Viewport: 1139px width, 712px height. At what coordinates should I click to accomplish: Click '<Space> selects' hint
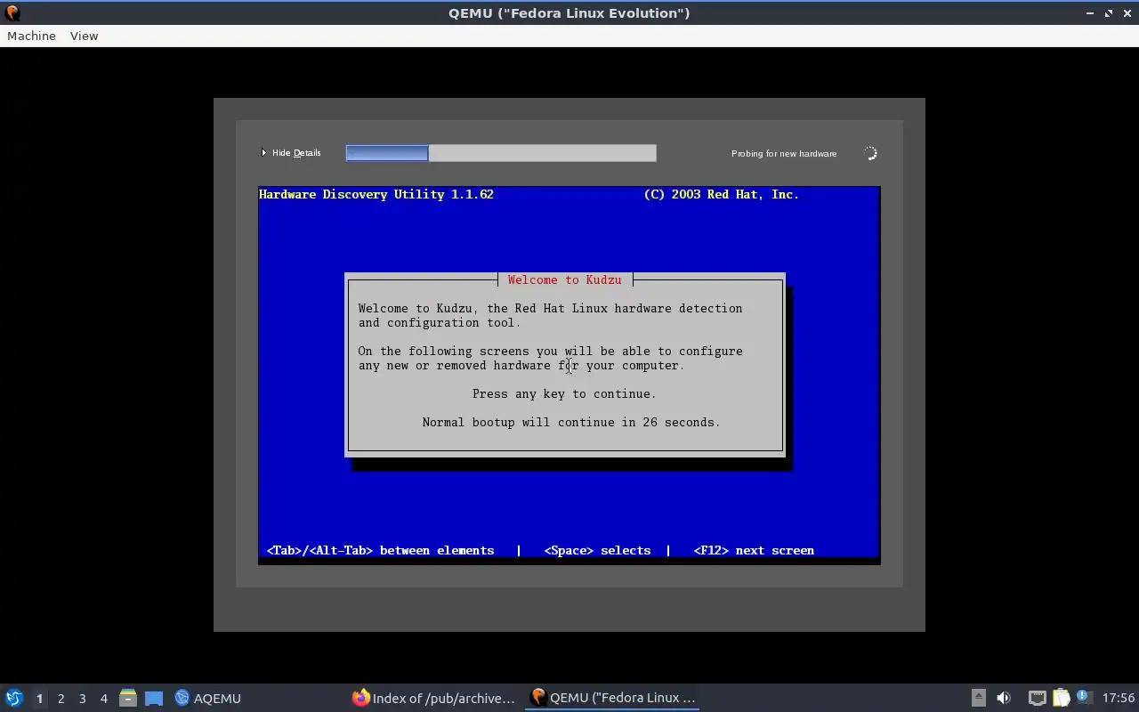[597, 550]
